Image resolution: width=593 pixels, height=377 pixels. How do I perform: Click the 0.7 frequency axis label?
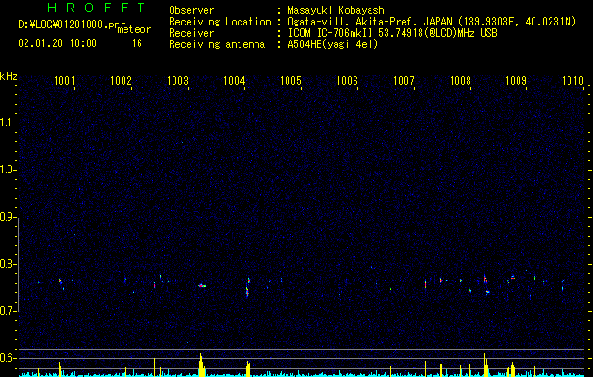point(8,311)
